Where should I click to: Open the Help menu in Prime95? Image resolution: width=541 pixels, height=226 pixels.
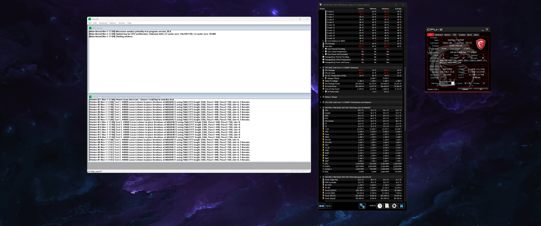point(129,23)
